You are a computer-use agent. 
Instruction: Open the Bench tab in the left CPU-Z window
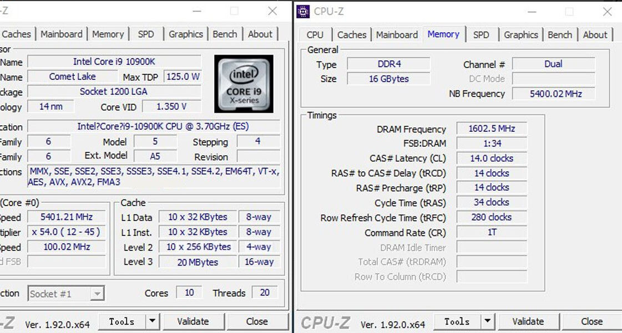(225, 34)
